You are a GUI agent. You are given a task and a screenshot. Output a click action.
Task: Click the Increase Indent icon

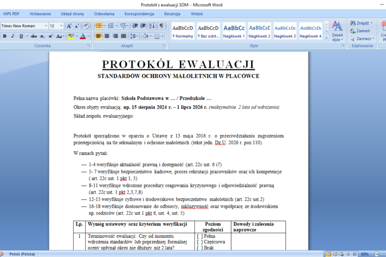[143, 26]
